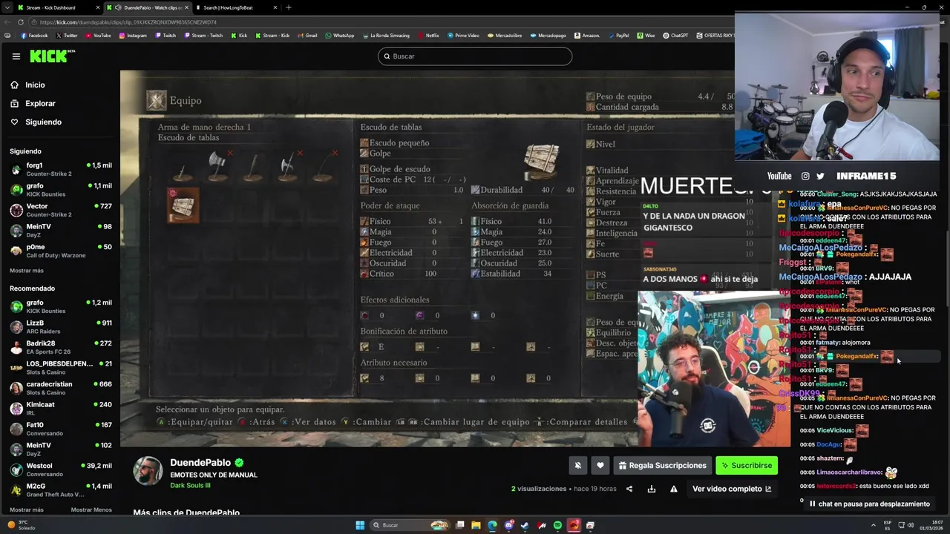Open the DuendePablo channel name link
Viewport: 950px width, 534px height.
pyautogui.click(x=200, y=463)
